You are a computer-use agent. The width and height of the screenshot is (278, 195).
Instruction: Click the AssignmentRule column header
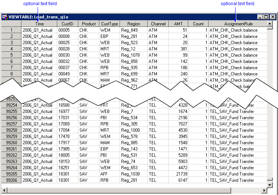click(x=238, y=24)
